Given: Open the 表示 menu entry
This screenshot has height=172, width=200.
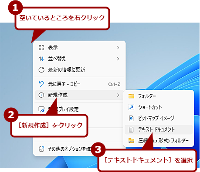Looking at the screenshot, I should (x=79, y=47).
